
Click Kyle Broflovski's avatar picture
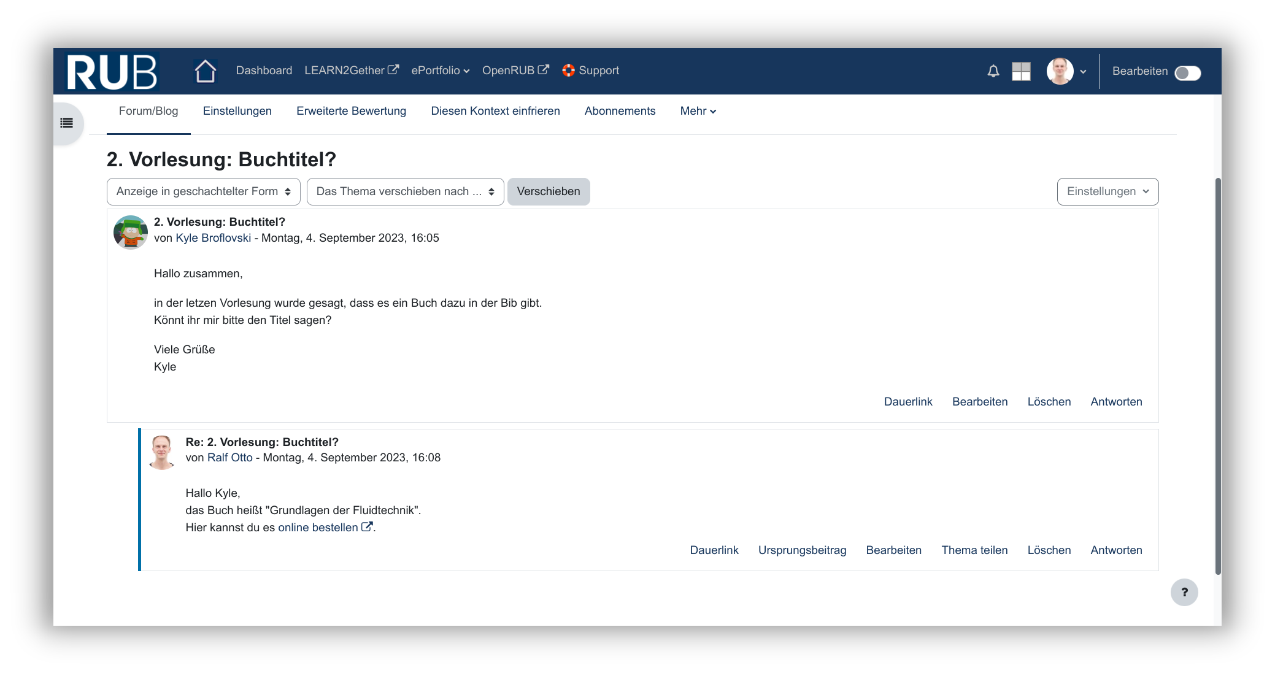[130, 232]
